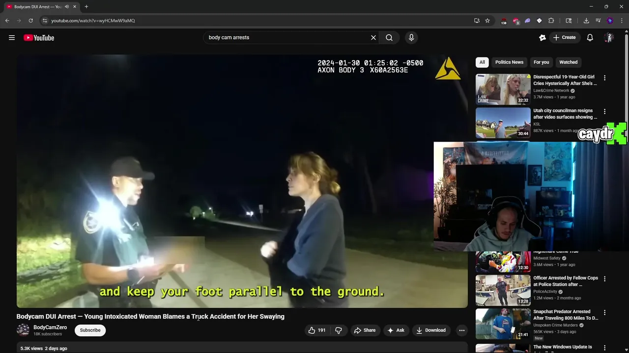Open options for the Snapchat Predator Arrested video
This screenshot has width=629, height=353.
pyautogui.click(x=605, y=312)
